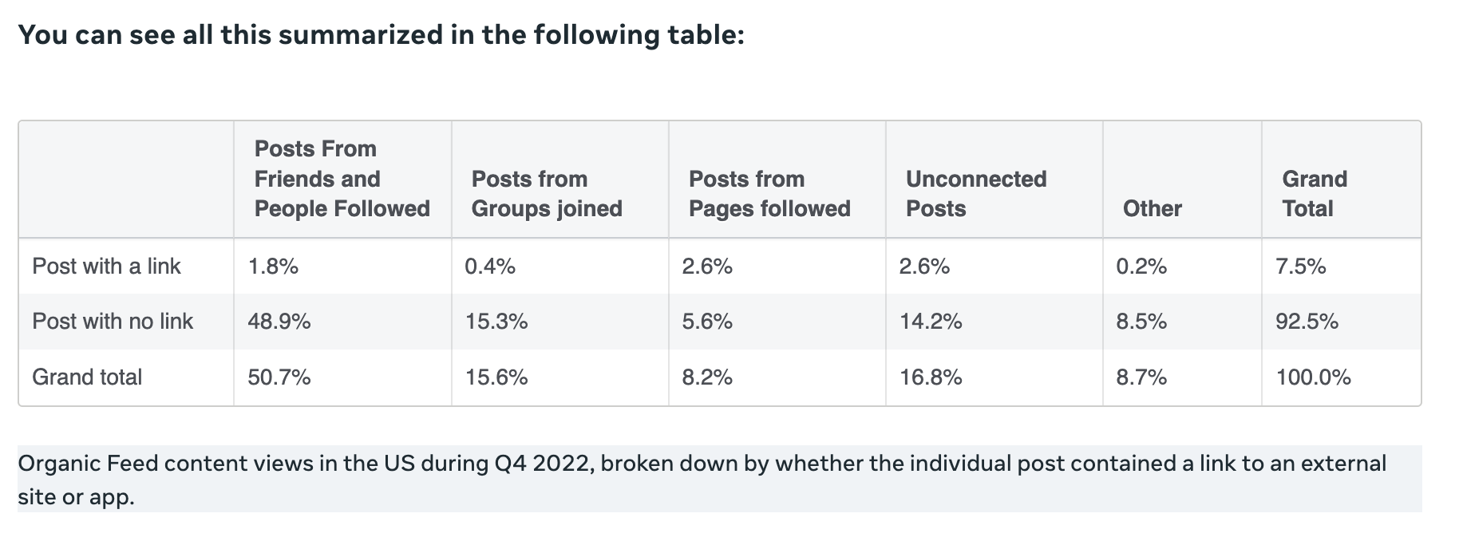Select the 14.2% Unconnected Posts cell
This screenshot has width=1459, height=549.
930,322
